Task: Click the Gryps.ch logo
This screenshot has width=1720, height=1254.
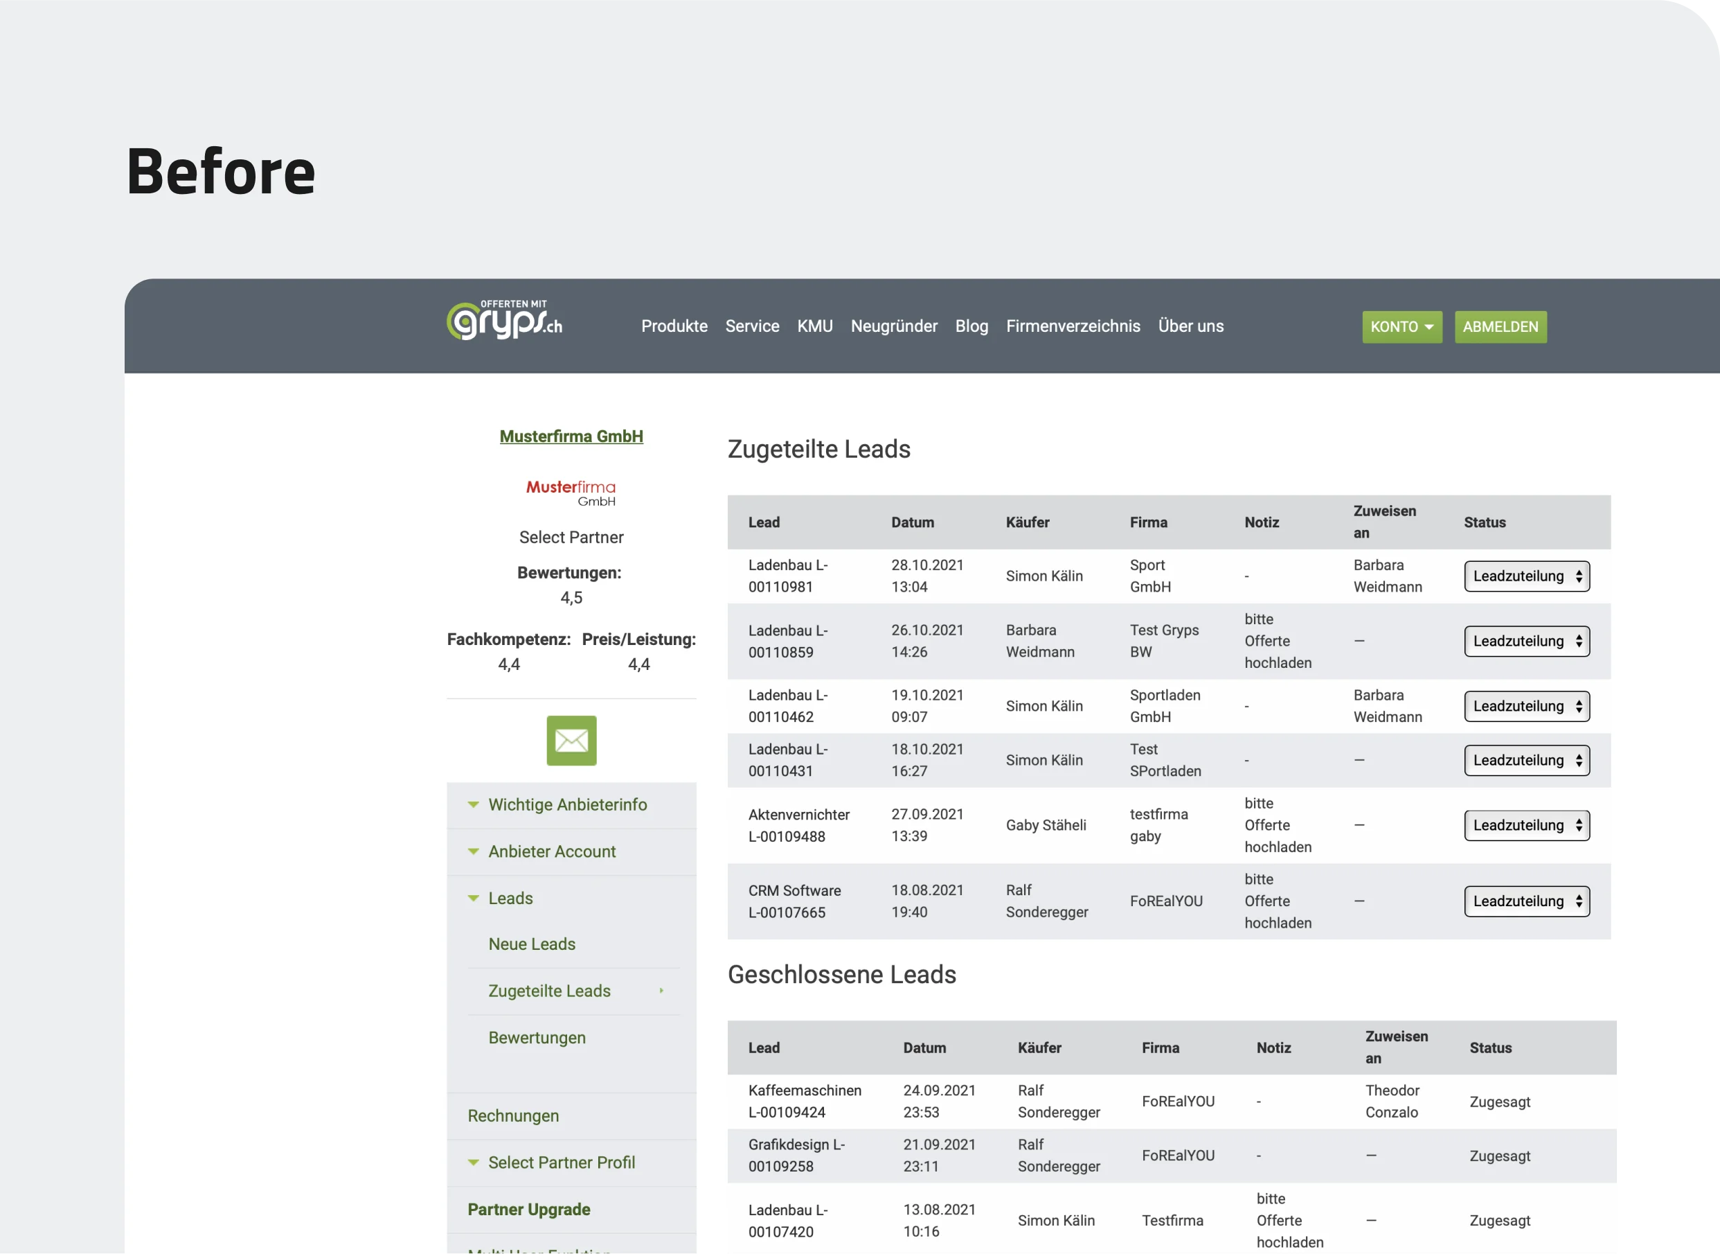Action: click(505, 321)
